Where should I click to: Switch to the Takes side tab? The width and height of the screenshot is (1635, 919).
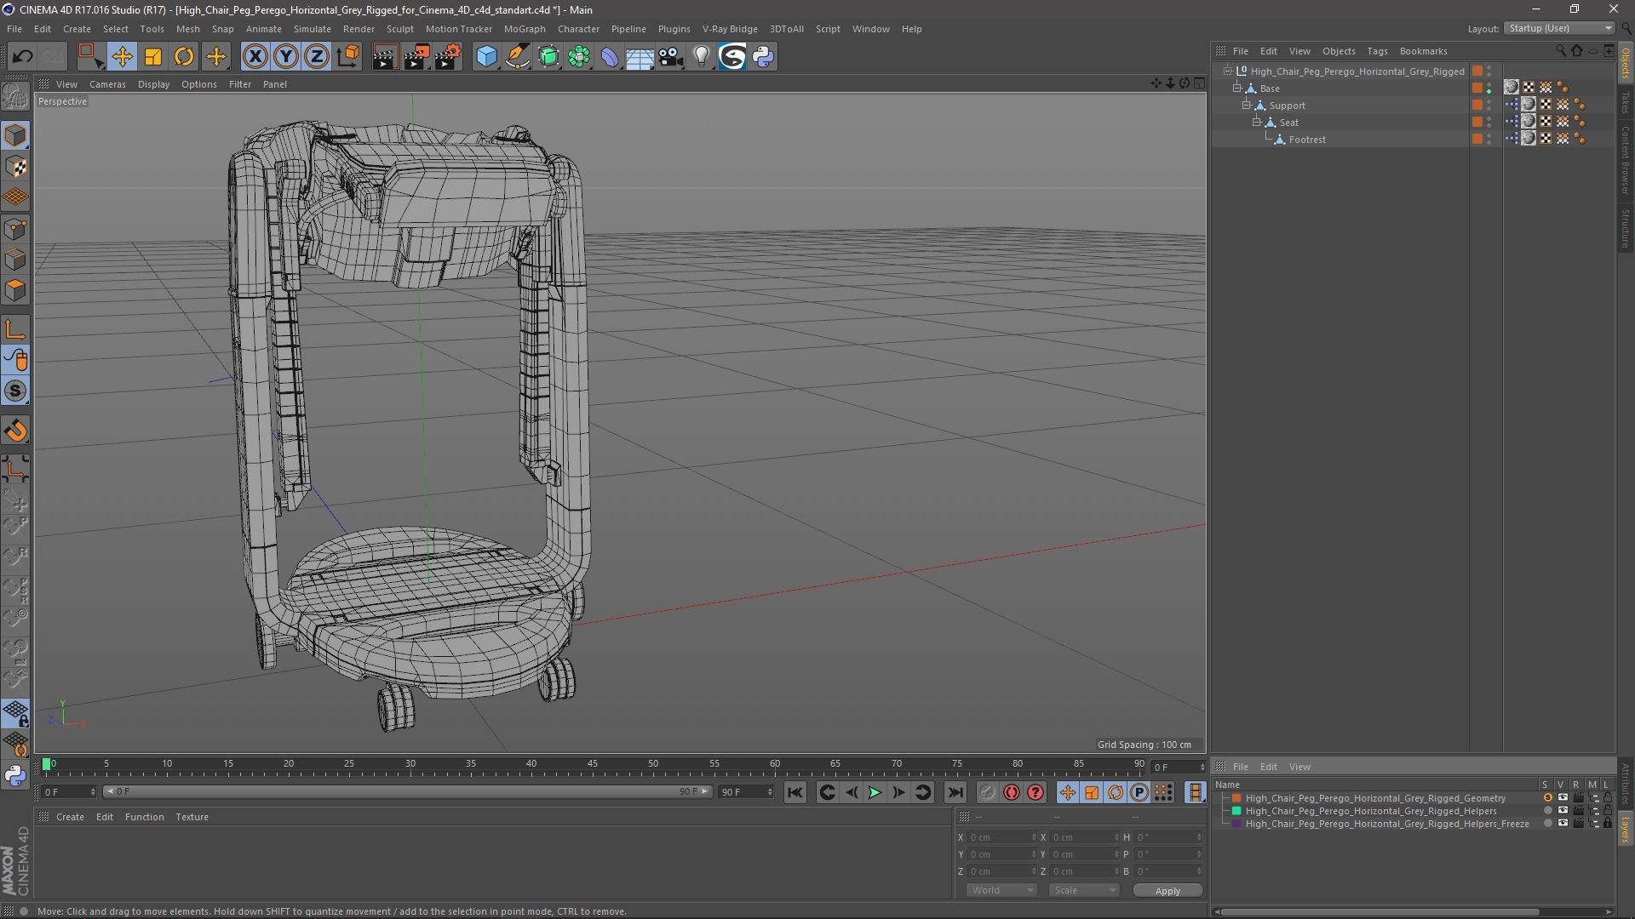tap(1626, 103)
